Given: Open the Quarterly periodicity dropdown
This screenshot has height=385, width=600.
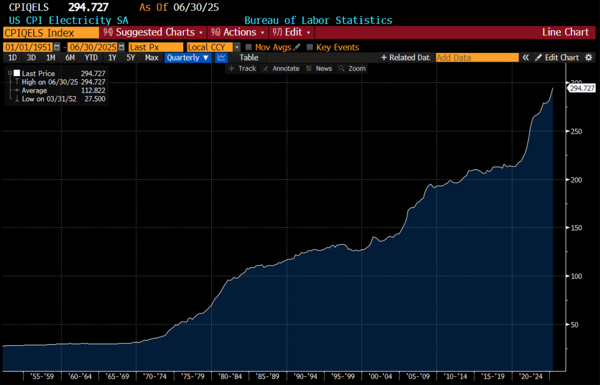Looking at the screenshot, I should 188,57.
